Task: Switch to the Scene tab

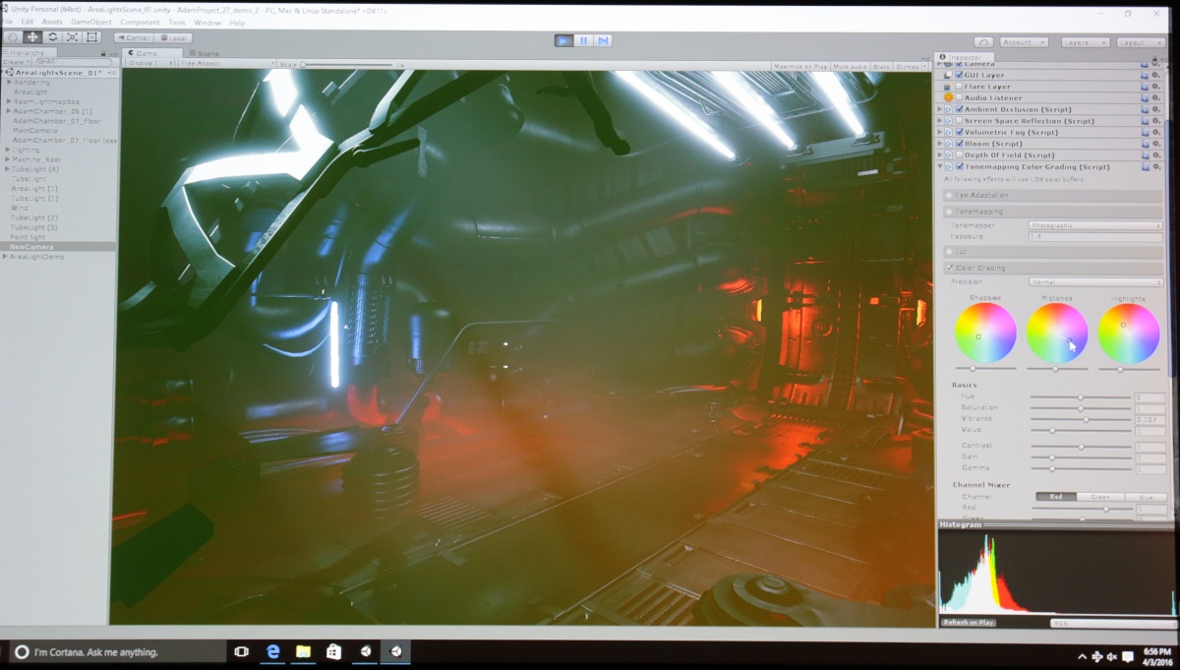Action: click(x=206, y=53)
